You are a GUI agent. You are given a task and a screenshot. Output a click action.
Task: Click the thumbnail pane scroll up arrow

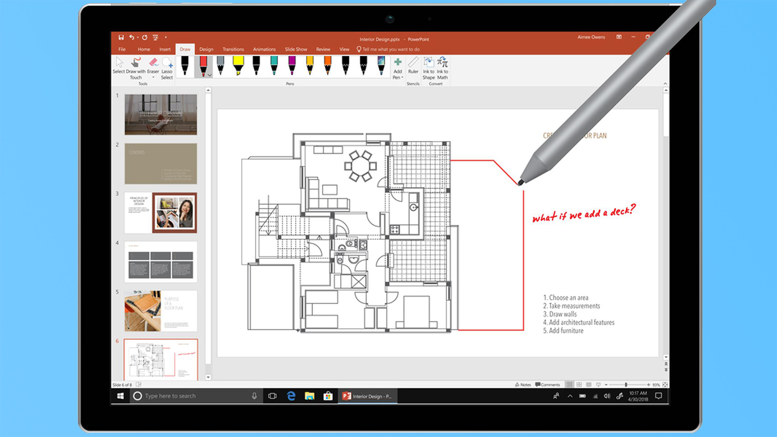click(x=208, y=90)
